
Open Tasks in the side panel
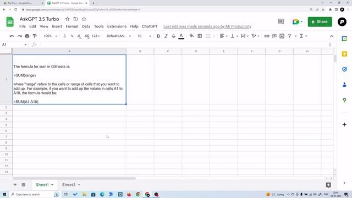click(x=344, y=69)
